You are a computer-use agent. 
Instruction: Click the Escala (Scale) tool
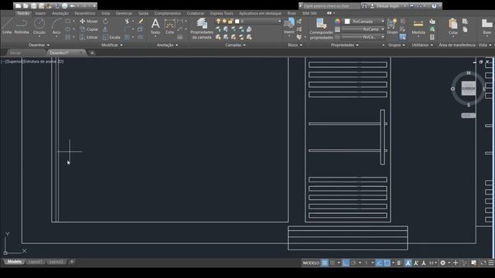coord(111,37)
